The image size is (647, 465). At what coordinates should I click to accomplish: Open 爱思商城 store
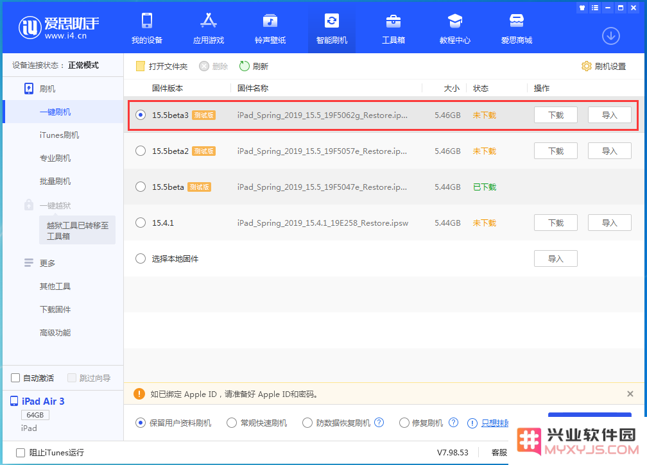point(516,28)
